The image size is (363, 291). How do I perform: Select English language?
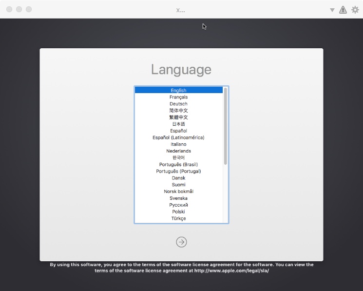coord(178,90)
